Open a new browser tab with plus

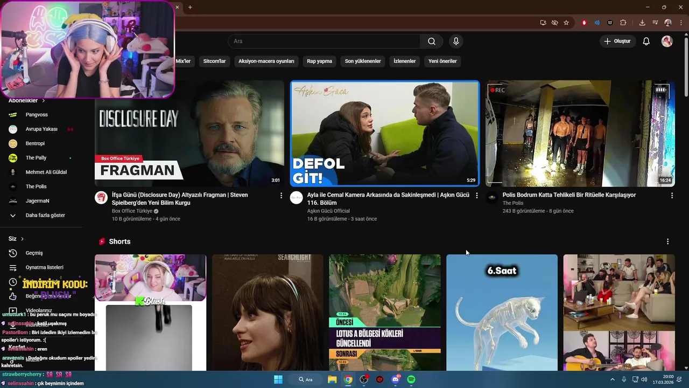pos(190,7)
